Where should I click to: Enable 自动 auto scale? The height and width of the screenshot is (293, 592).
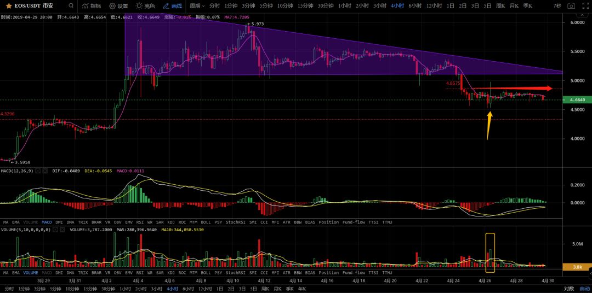point(584,289)
